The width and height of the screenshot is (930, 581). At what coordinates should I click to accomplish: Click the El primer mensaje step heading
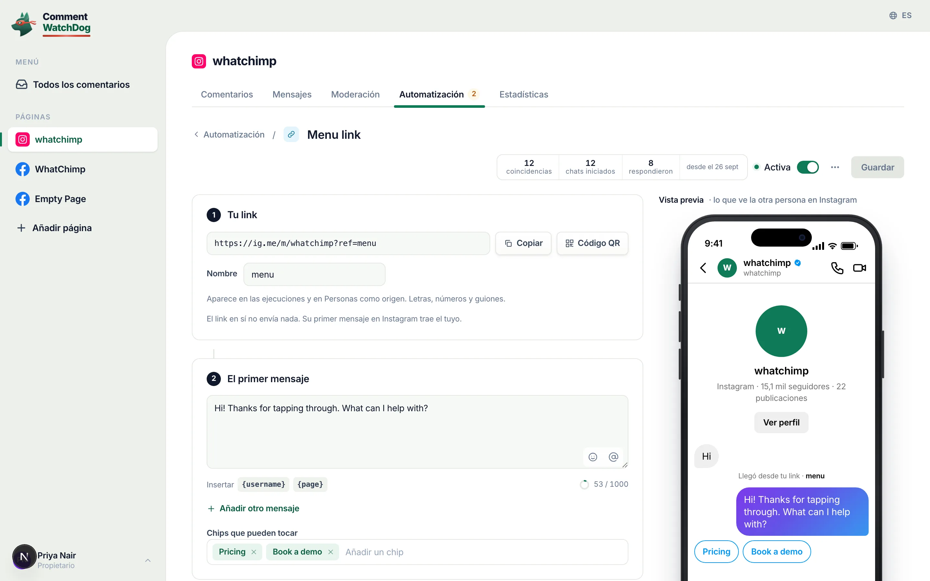pos(268,379)
